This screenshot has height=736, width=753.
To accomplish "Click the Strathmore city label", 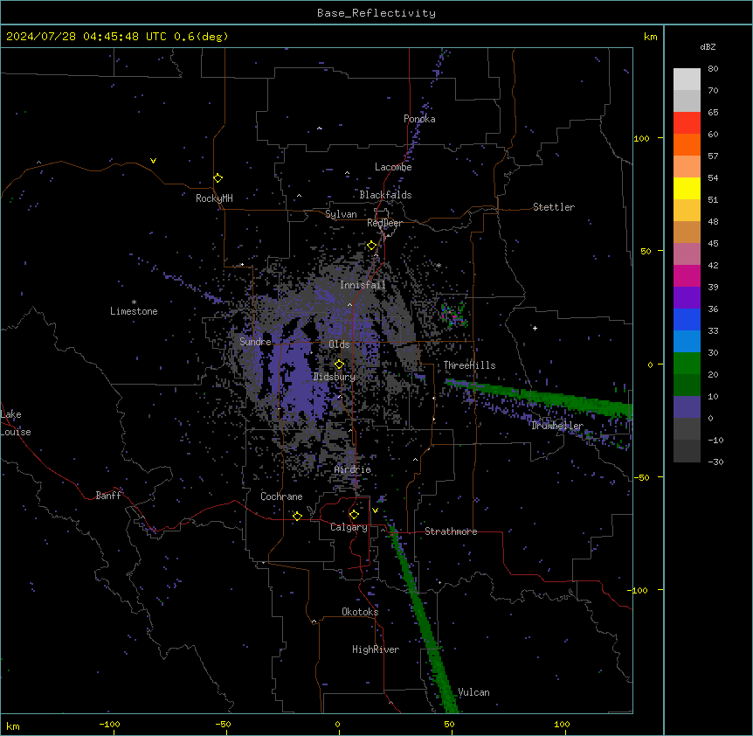I will pyautogui.click(x=451, y=531).
